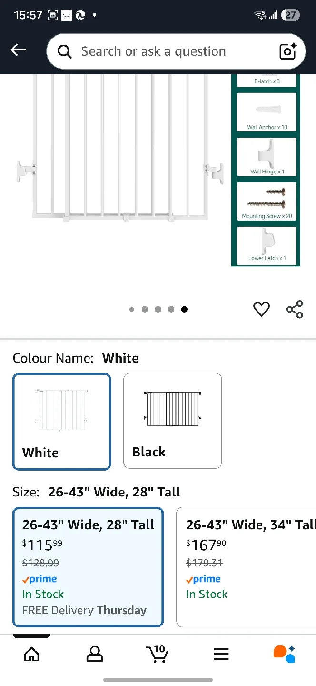The image size is (316, 686).
Task: Go to Amazon home via house icon
Action: pyautogui.click(x=31, y=654)
